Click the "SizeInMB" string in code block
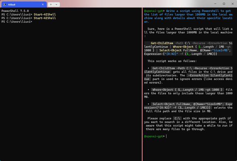Image resolution: width=237 pixels, height=161 pixels. [x=221, y=50]
